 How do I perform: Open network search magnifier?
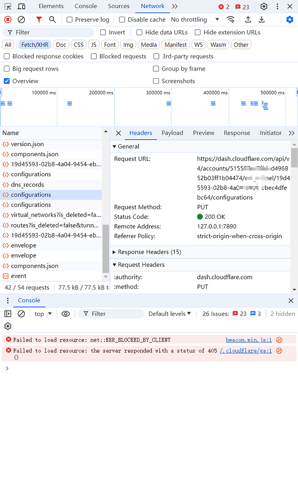[x=53, y=20]
